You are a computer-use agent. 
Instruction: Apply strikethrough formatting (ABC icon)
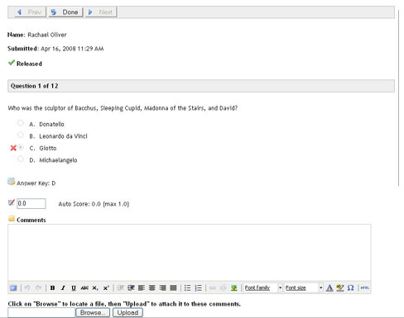(84, 288)
